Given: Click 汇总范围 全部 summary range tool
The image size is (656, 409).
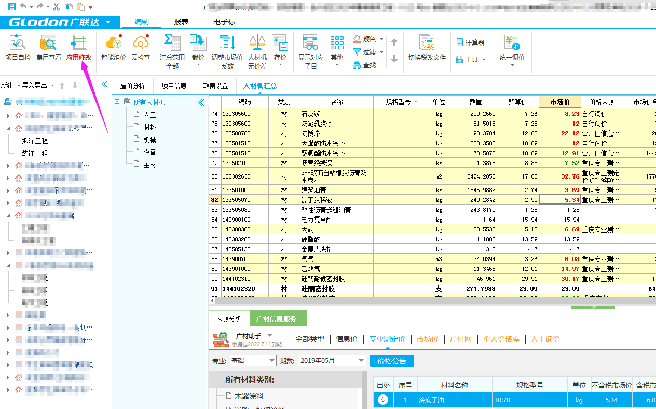Looking at the screenshot, I should [172, 52].
